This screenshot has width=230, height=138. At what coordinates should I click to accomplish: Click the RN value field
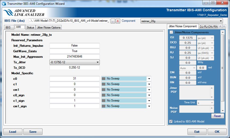click(188, 83)
